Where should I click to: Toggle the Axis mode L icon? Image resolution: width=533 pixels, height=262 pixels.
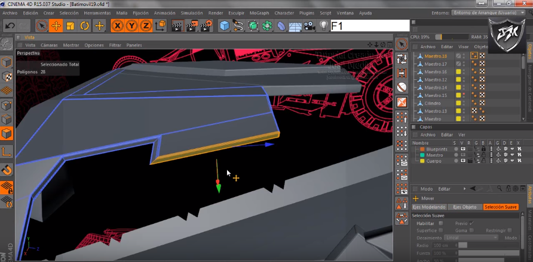[7, 152]
